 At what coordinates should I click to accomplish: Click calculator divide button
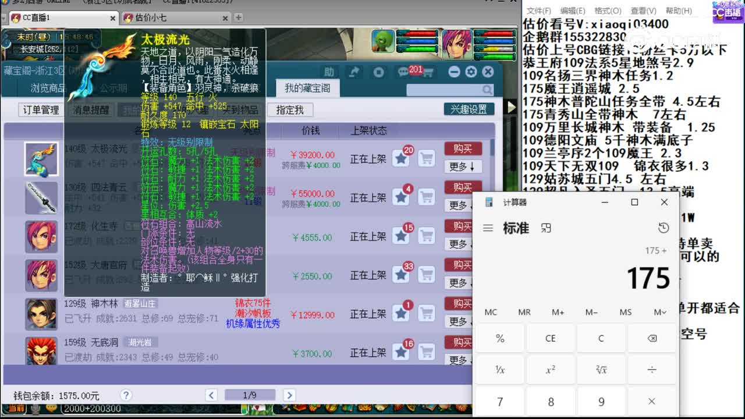tap(652, 370)
